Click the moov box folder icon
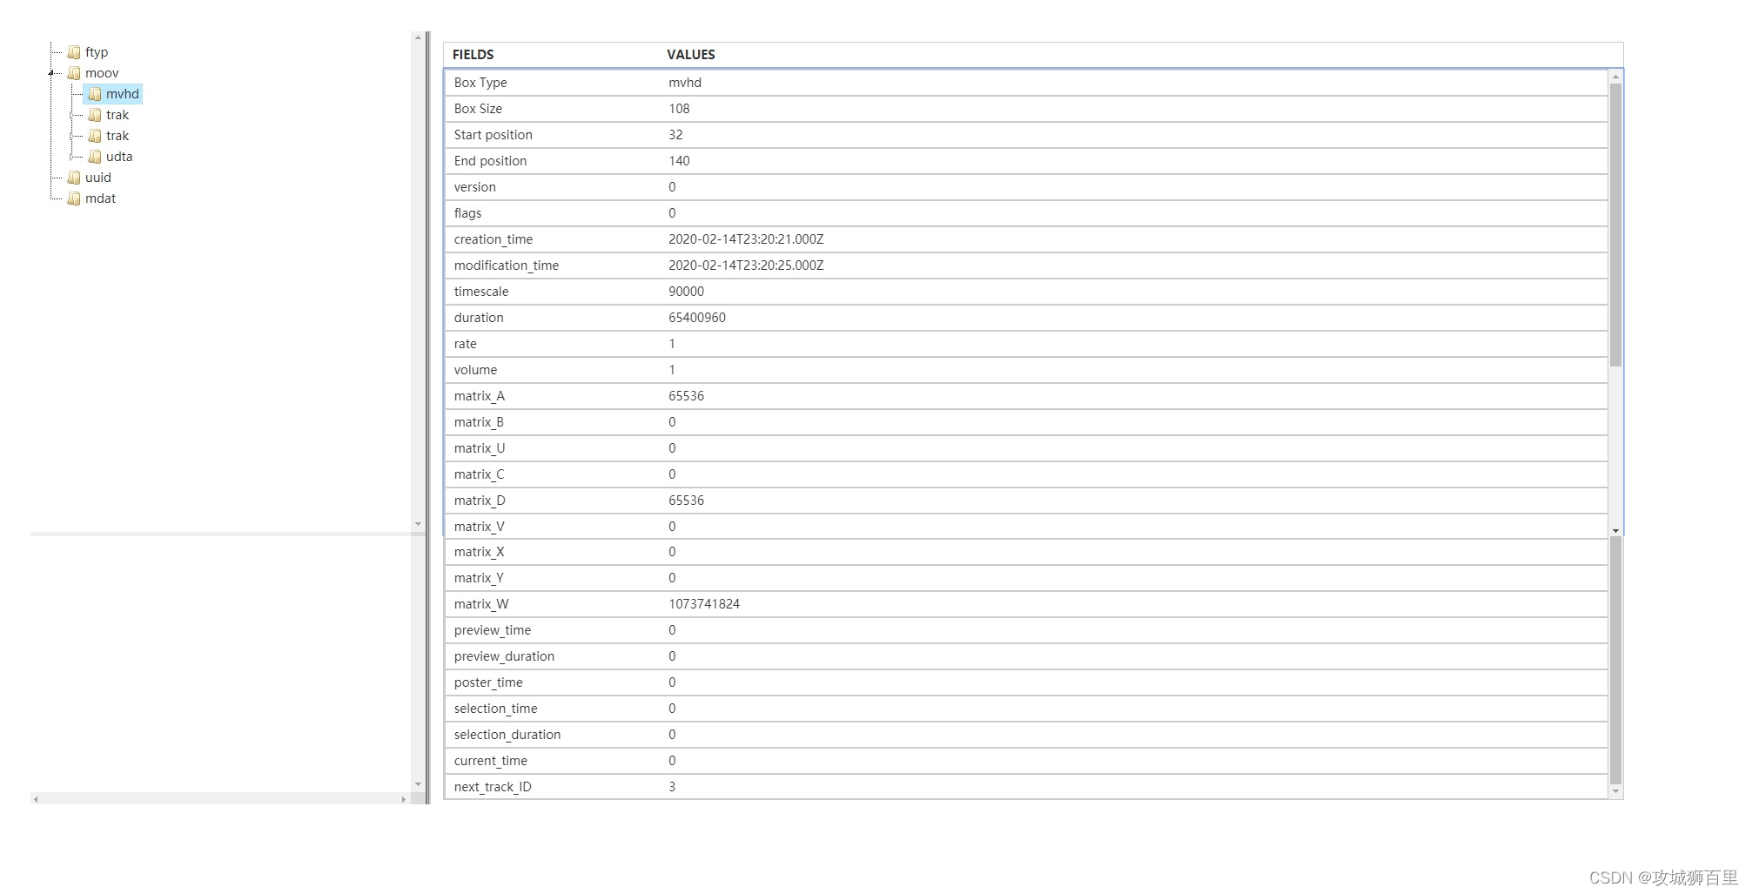The width and height of the screenshot is (1752, 894). coord(74,73)
